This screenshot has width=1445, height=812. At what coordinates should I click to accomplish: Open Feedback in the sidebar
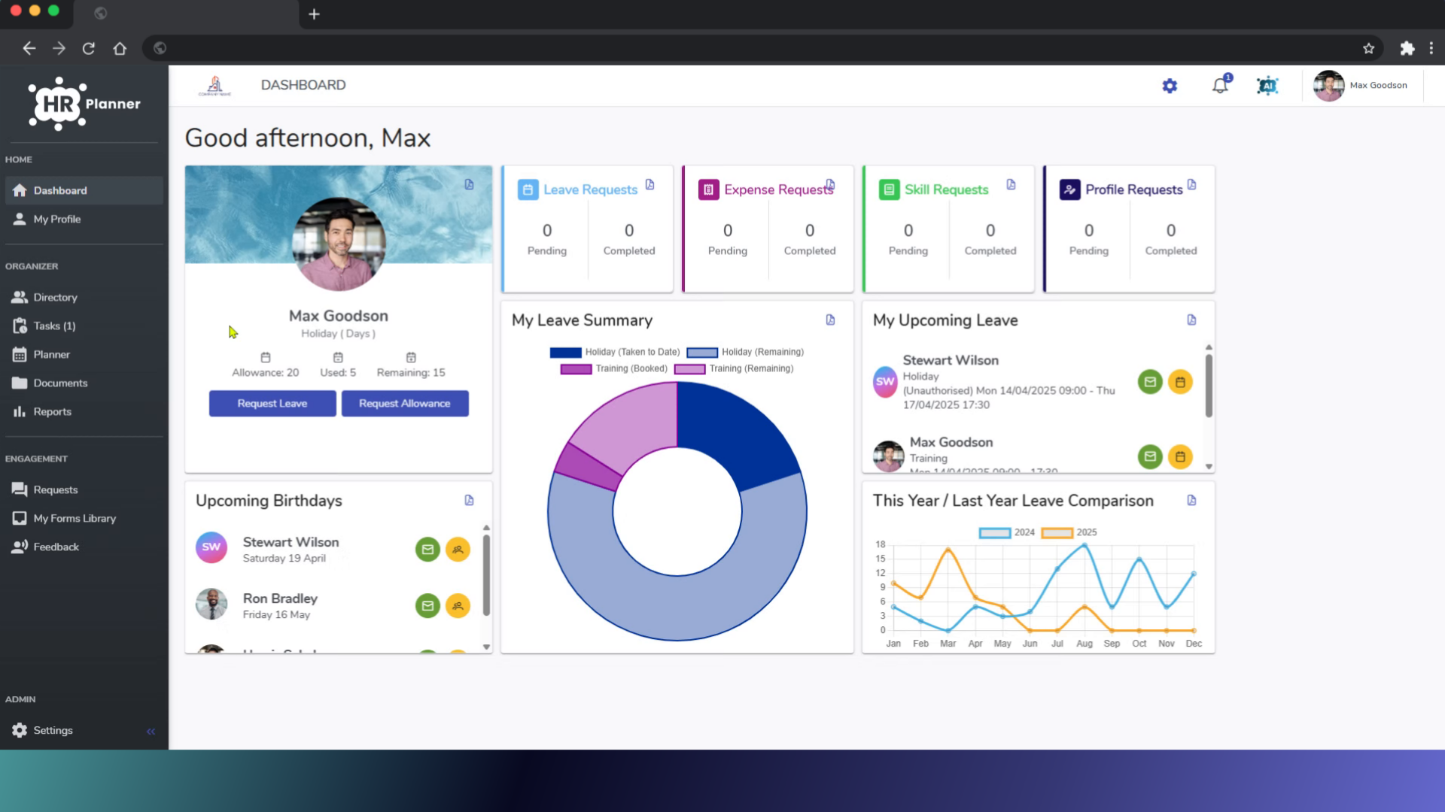click(84, 547)
